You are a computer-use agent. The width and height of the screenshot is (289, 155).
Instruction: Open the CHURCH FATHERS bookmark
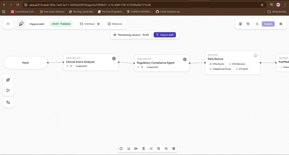(x=139, y=11)
